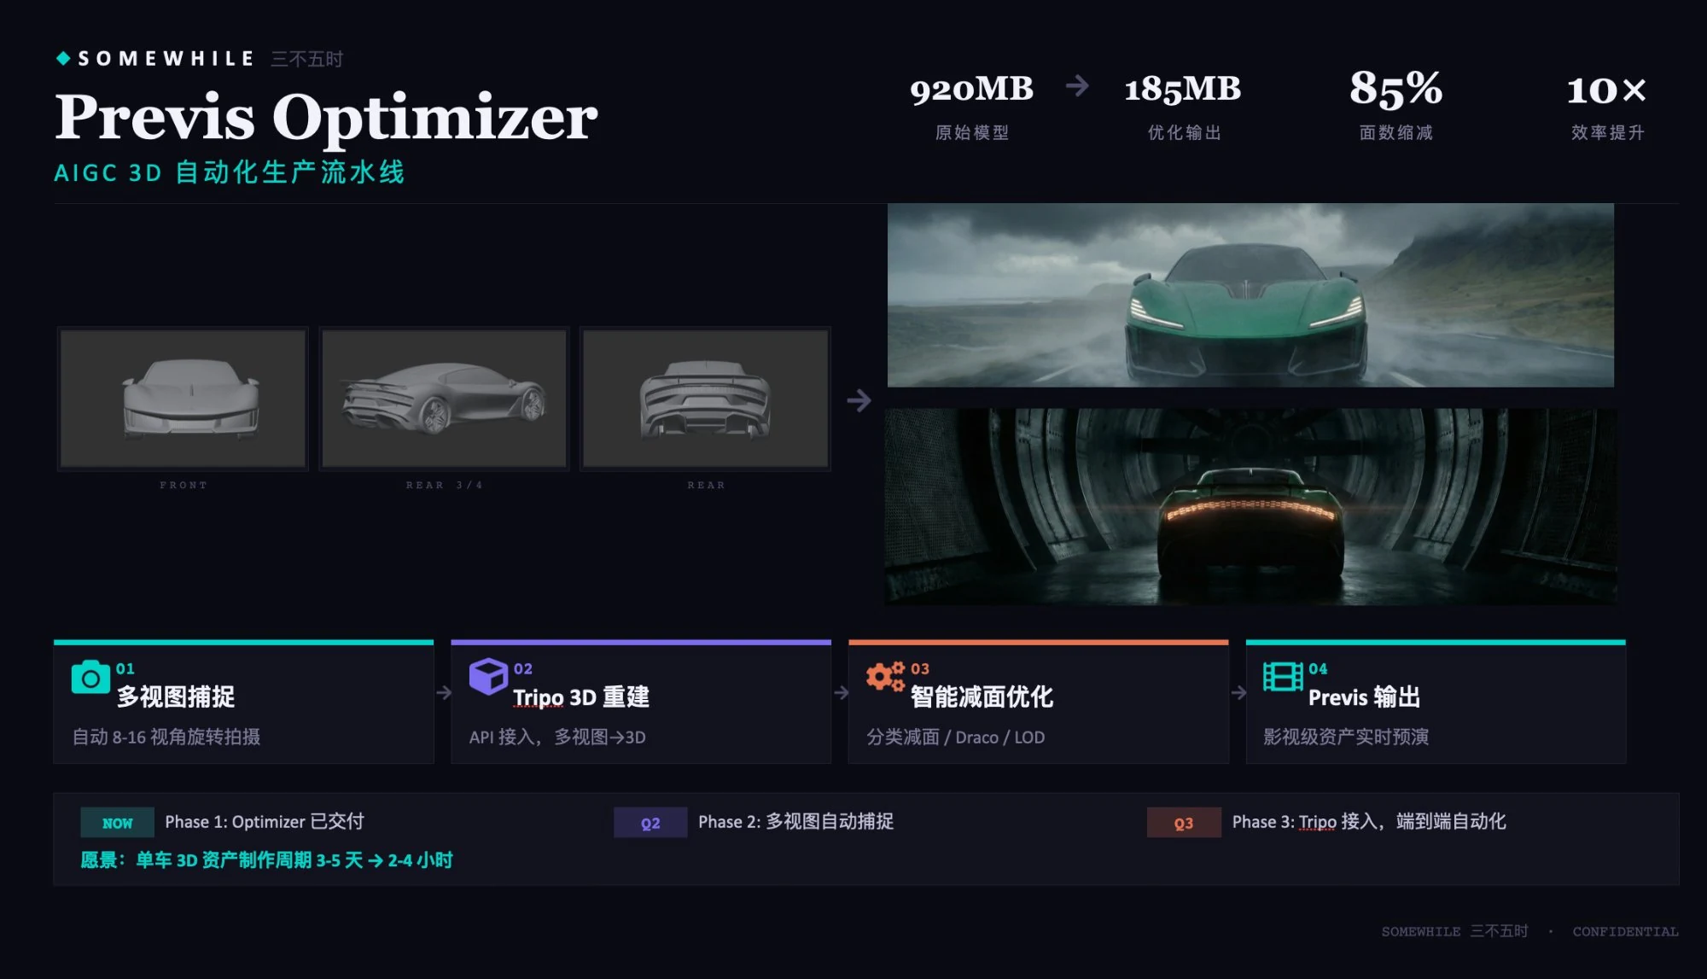Image resolution: width=1707 pixels, height=979 pixels.
Task: Click the arrow between 920MB and 185MB
Action: 1077,85
